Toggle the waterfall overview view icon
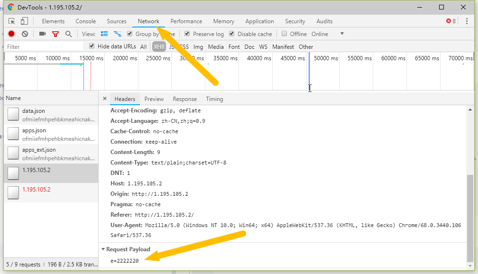 pyautogui.click(x=118, y=34)
